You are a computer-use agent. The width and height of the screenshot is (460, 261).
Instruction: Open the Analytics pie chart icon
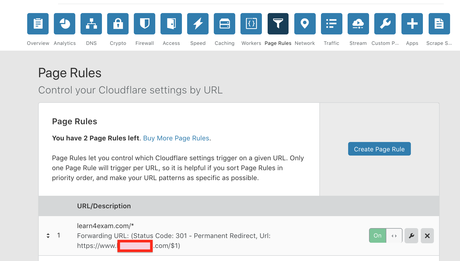[x=65, y=24]
